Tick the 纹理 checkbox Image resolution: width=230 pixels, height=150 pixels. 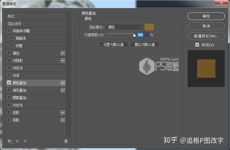[x=12, y=45]
